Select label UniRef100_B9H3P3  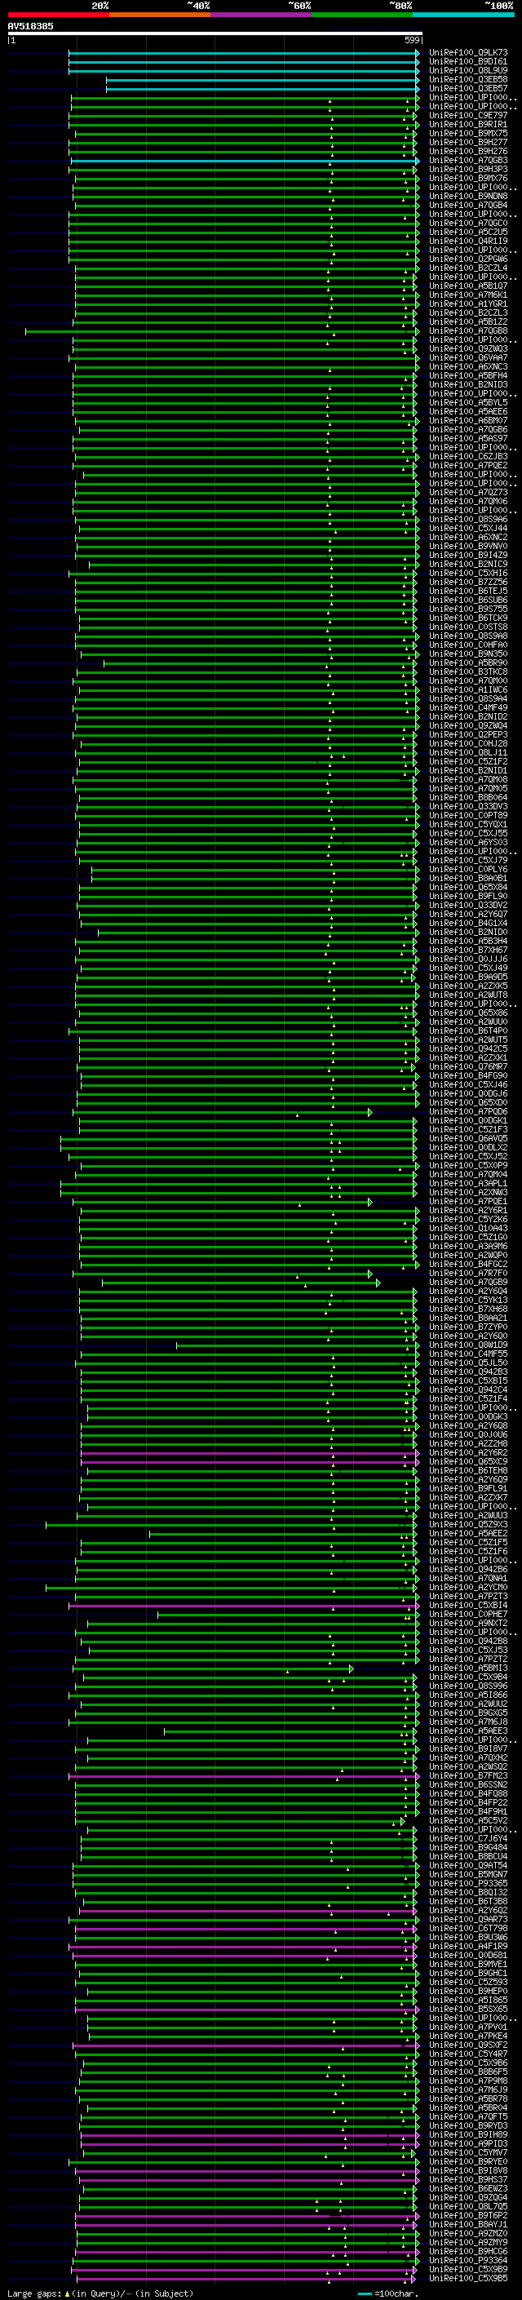click(x=467, y=169)
